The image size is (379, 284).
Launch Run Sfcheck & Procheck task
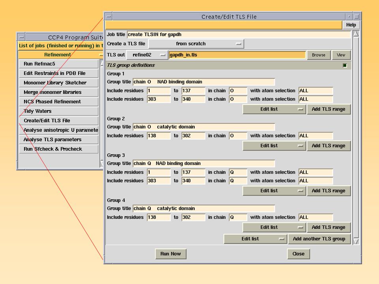tap(59, 149)
